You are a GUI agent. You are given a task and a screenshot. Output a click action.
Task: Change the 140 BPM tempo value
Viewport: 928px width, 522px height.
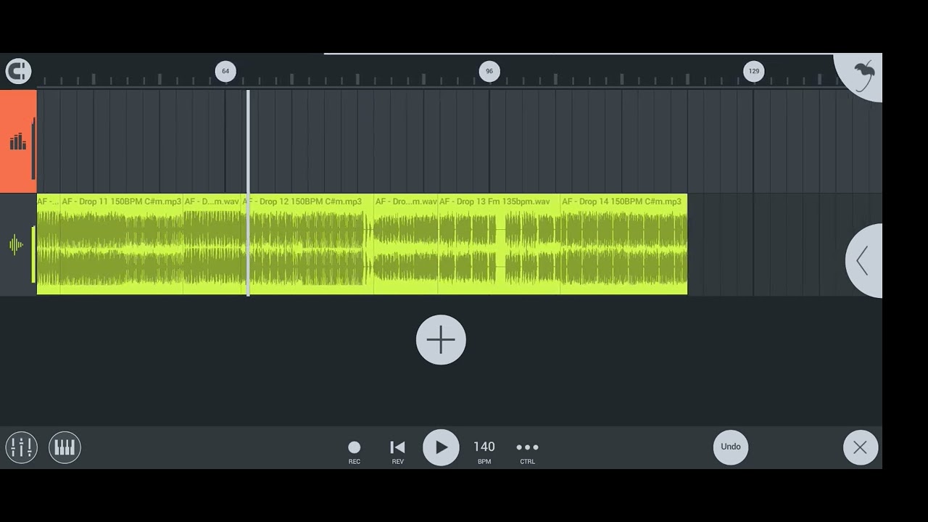coord(484,451)
